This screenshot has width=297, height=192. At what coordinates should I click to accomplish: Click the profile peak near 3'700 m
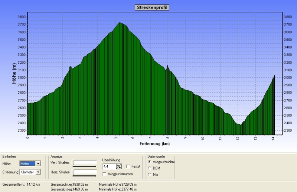(x=120, y=23)
